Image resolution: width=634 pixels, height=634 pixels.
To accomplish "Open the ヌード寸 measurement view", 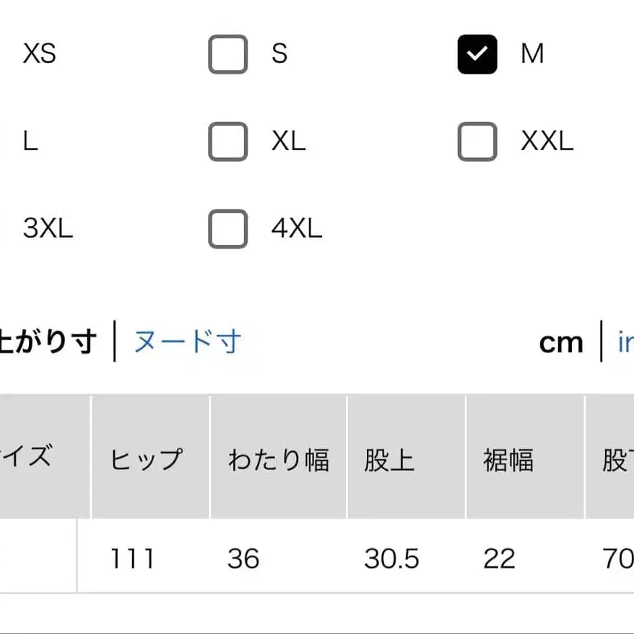I will (186, 342).
